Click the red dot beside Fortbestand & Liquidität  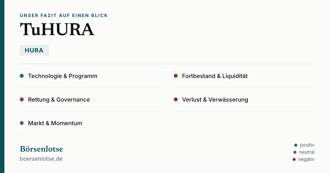(x=176, y=76)
